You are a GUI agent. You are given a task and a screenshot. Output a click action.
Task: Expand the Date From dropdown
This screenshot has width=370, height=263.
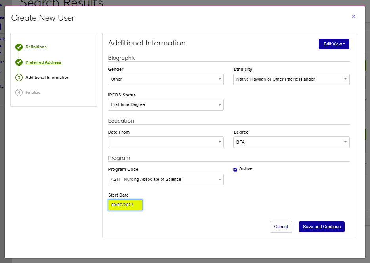pos(166,142)
